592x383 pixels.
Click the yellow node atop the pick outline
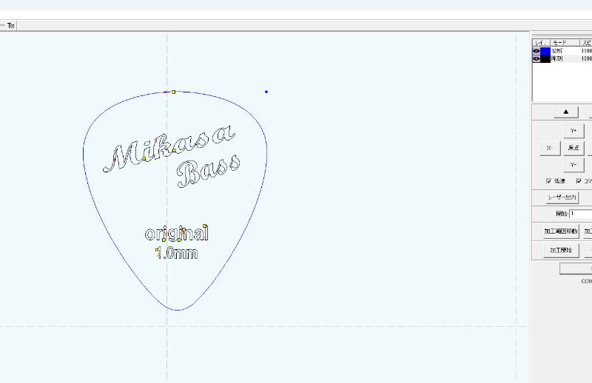(173, 92)
